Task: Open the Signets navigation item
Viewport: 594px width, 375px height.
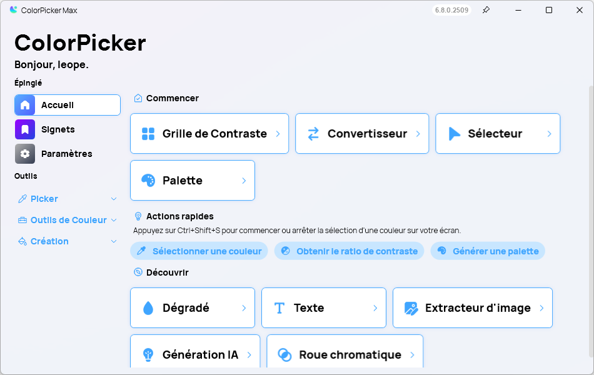Action: tap(58, 129)
